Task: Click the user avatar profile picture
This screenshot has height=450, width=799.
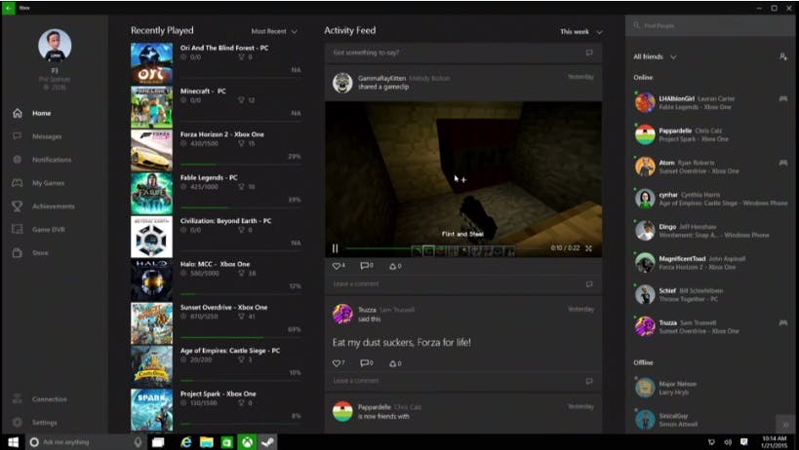Action: (55, 45)
